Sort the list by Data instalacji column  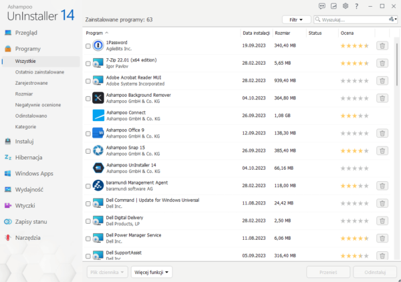[256, 32]
